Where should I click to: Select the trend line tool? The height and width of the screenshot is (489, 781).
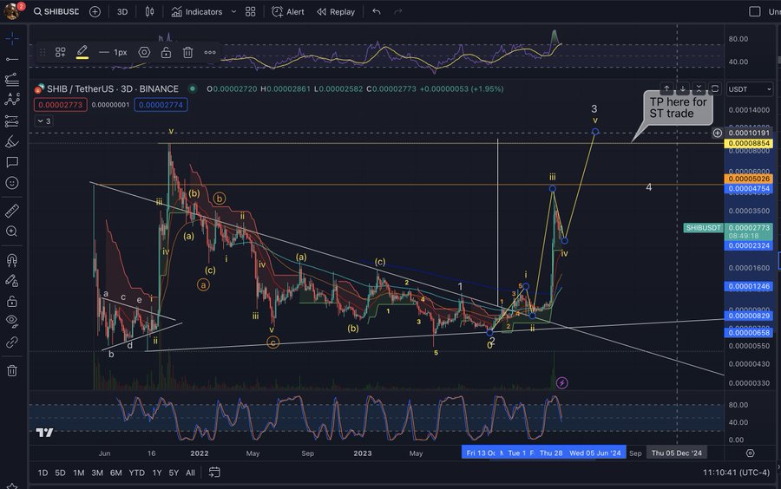coord(12,59)
